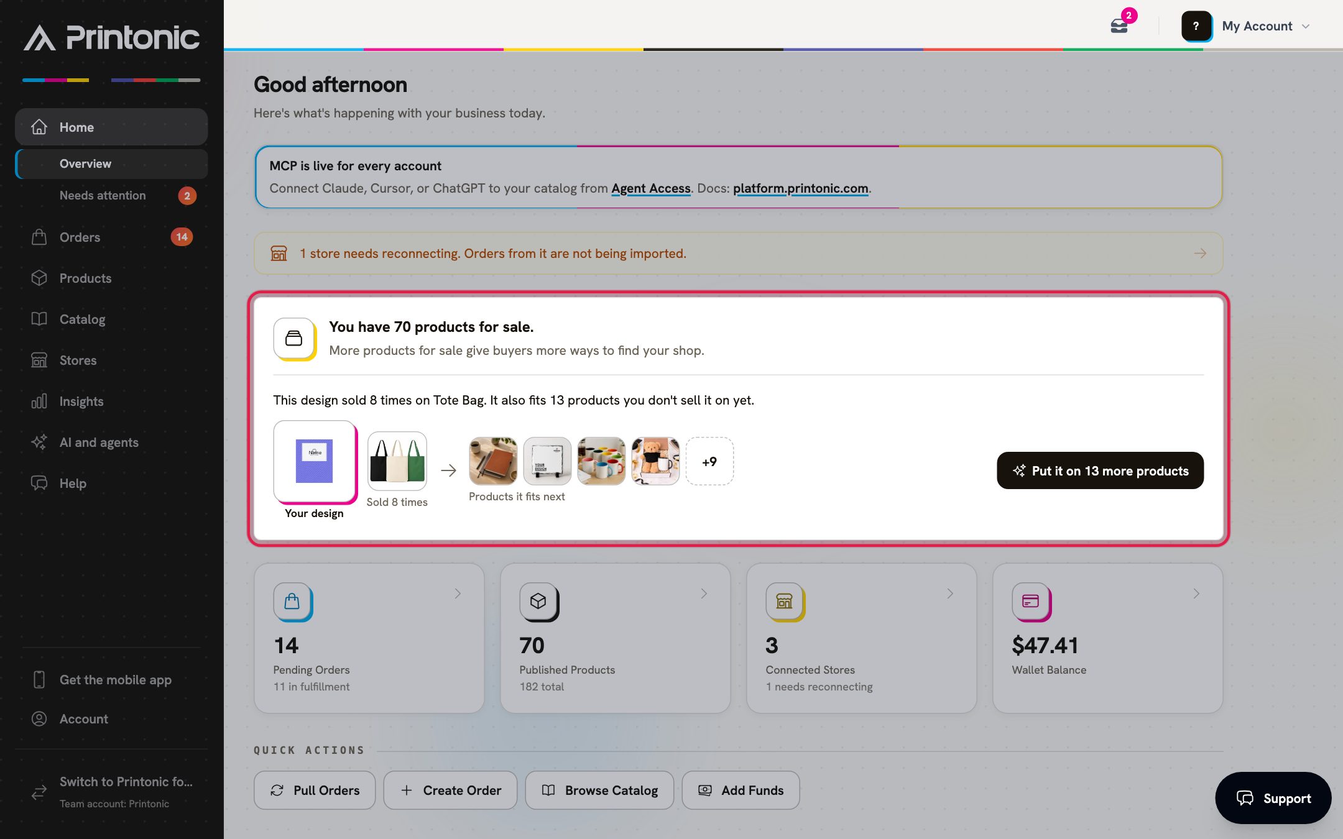Screen dimensions: 1343x839
Task: Click the switch account arrows icon
Action: pos(39,792)
